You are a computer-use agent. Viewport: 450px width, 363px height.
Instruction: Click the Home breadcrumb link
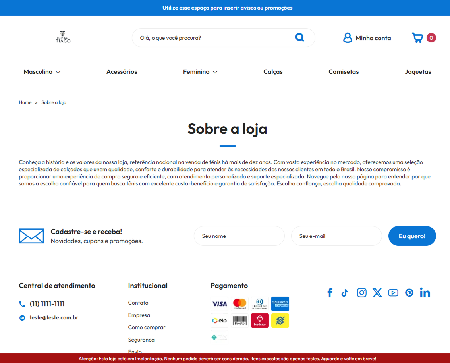coord(25,102)
